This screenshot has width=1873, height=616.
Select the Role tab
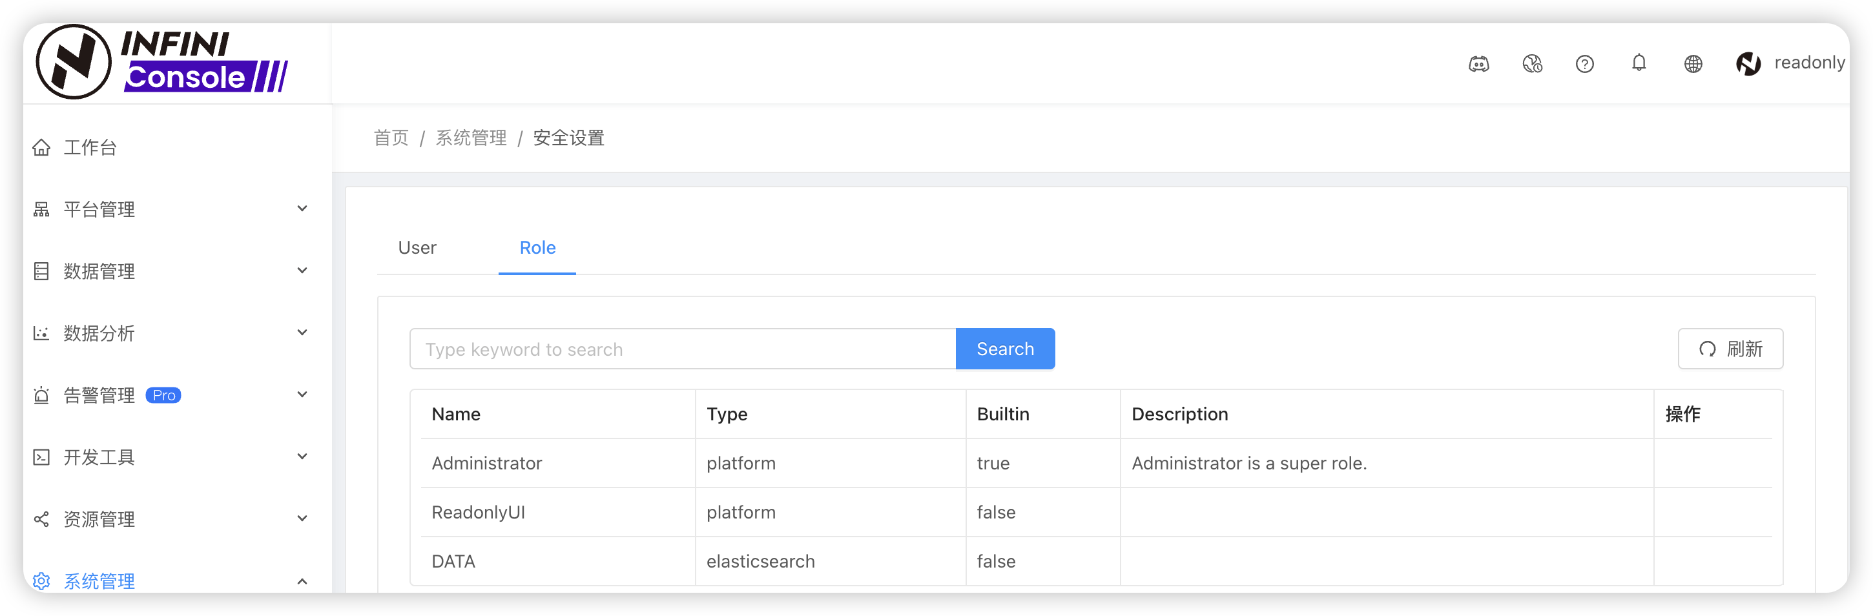(x=537, y=247)
